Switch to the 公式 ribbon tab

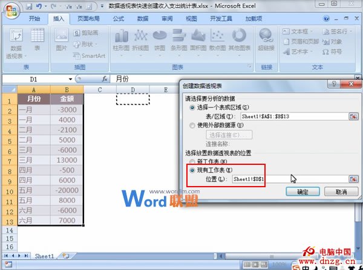pyautogui.click(x=119, y=19)
